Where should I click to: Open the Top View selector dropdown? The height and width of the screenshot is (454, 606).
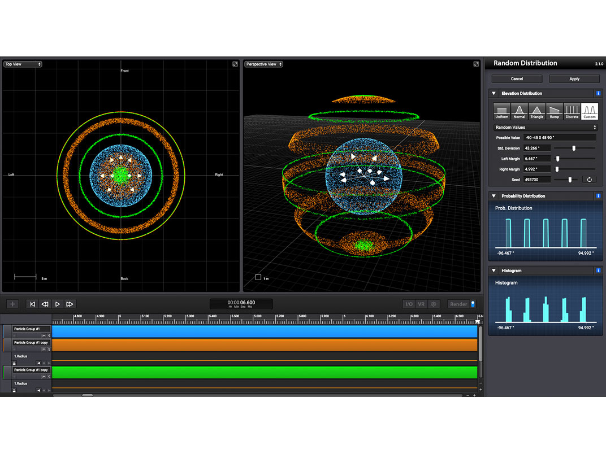point(23,64)
